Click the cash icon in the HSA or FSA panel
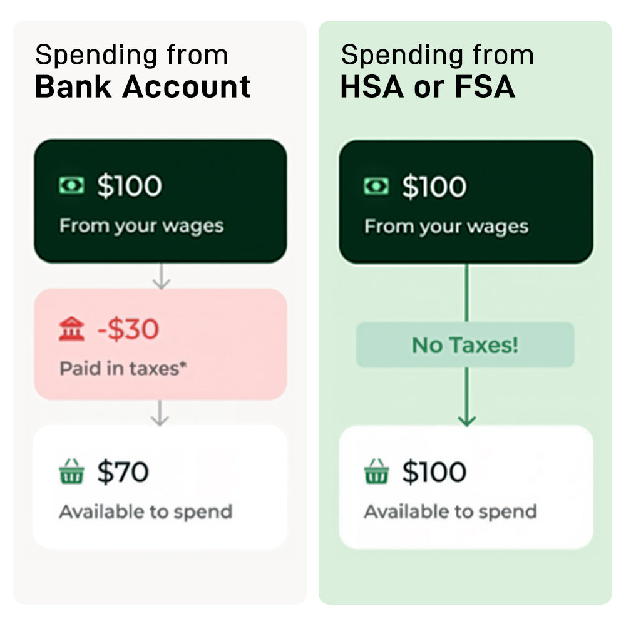626x626 pixels. point(376,186)
